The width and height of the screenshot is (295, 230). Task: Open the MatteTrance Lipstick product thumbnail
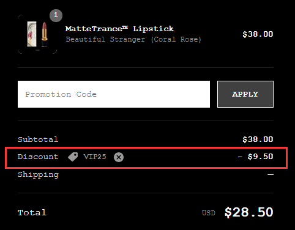click(x=37, y=34)
